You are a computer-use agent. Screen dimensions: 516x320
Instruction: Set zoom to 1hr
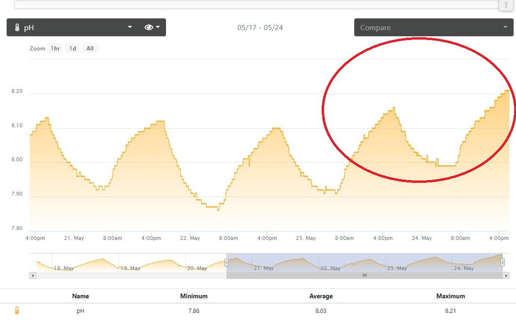(55, 49)
